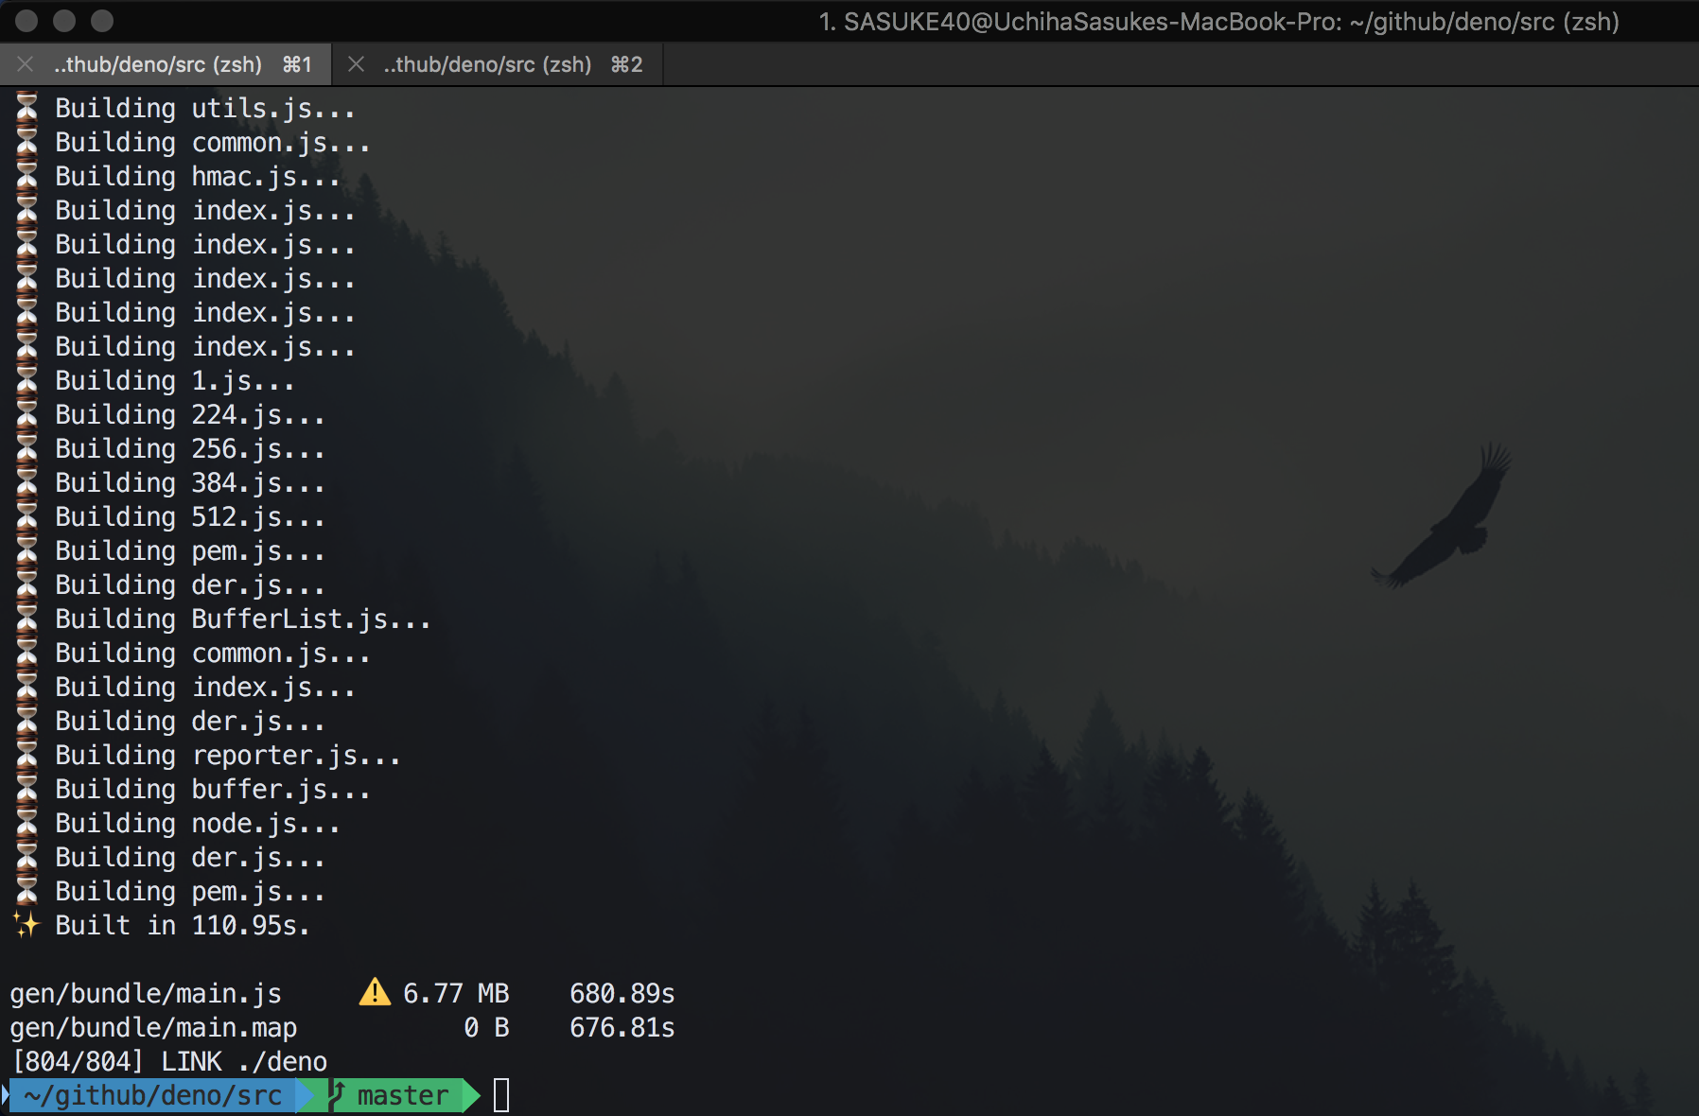Click the 6.77 MB size value
This screenshot has height=1116, width=1699.
pos(456,993)
